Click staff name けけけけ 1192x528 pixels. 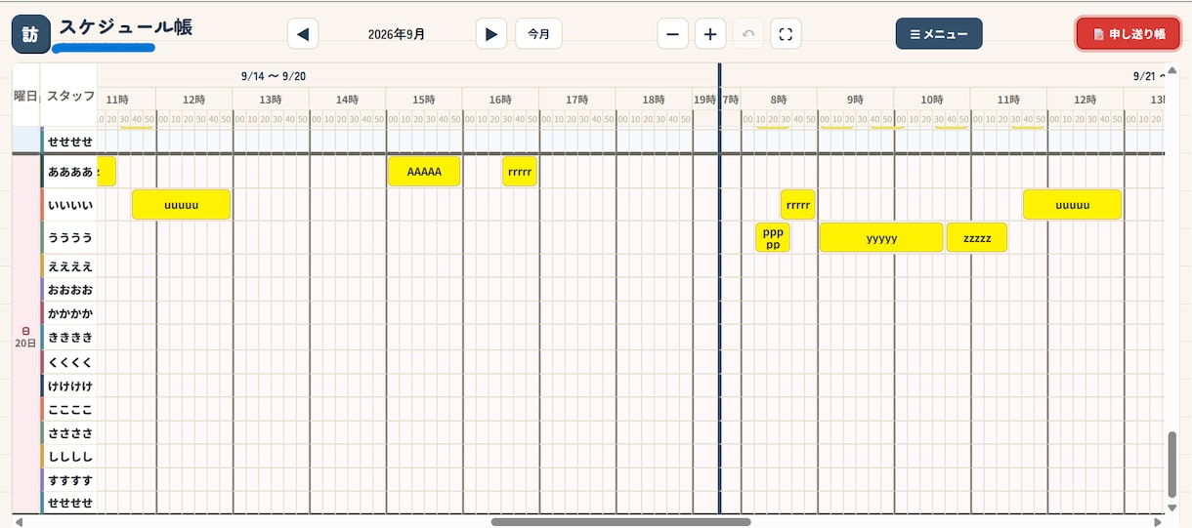[70, 386]
